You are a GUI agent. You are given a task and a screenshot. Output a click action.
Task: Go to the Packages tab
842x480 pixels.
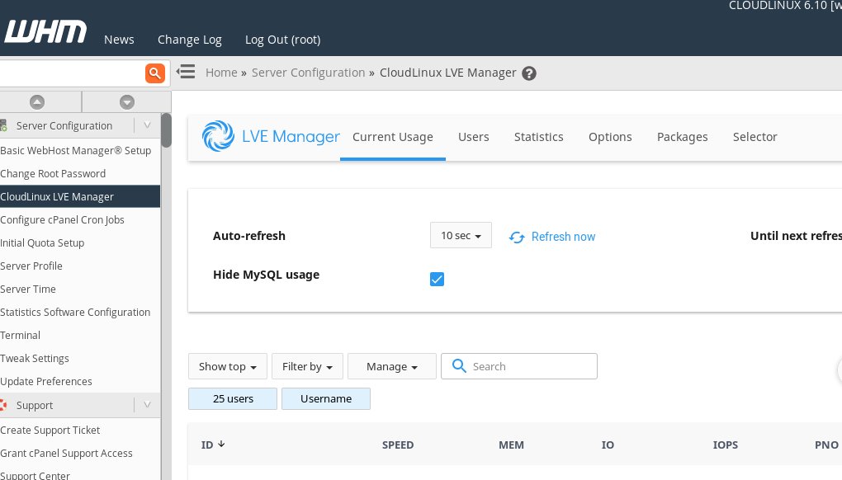[x=683, y=137]
